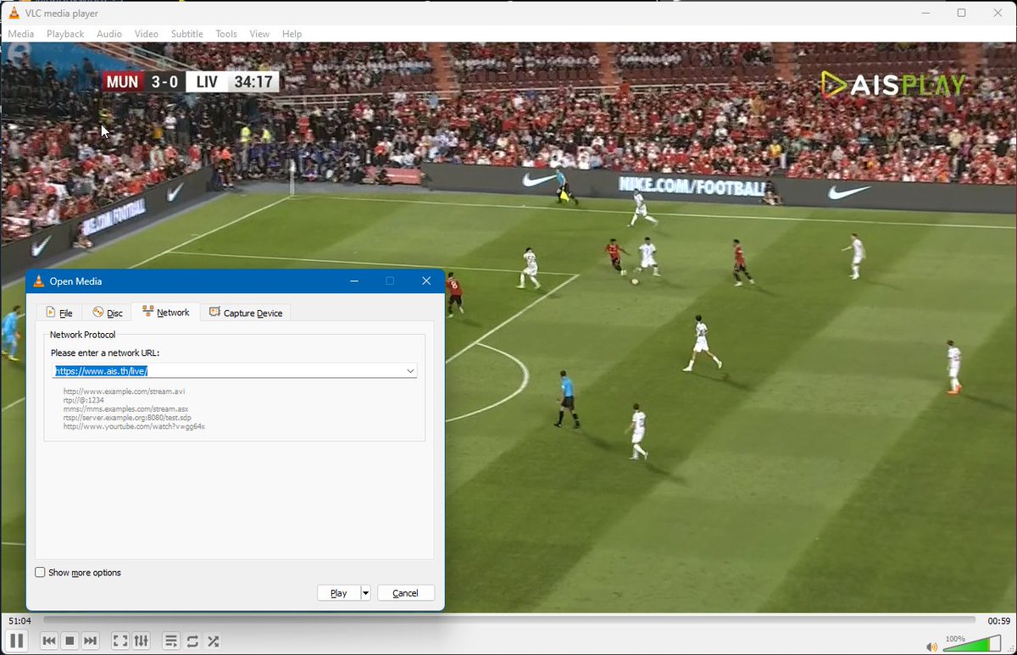Toggle loop playback mode
The height and width of the screenshot is (655, 1017).
click(192, 641)
